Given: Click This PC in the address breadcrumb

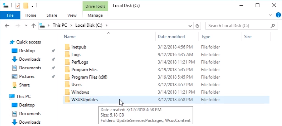Looking at the screenshot, I should pos(60,25).
